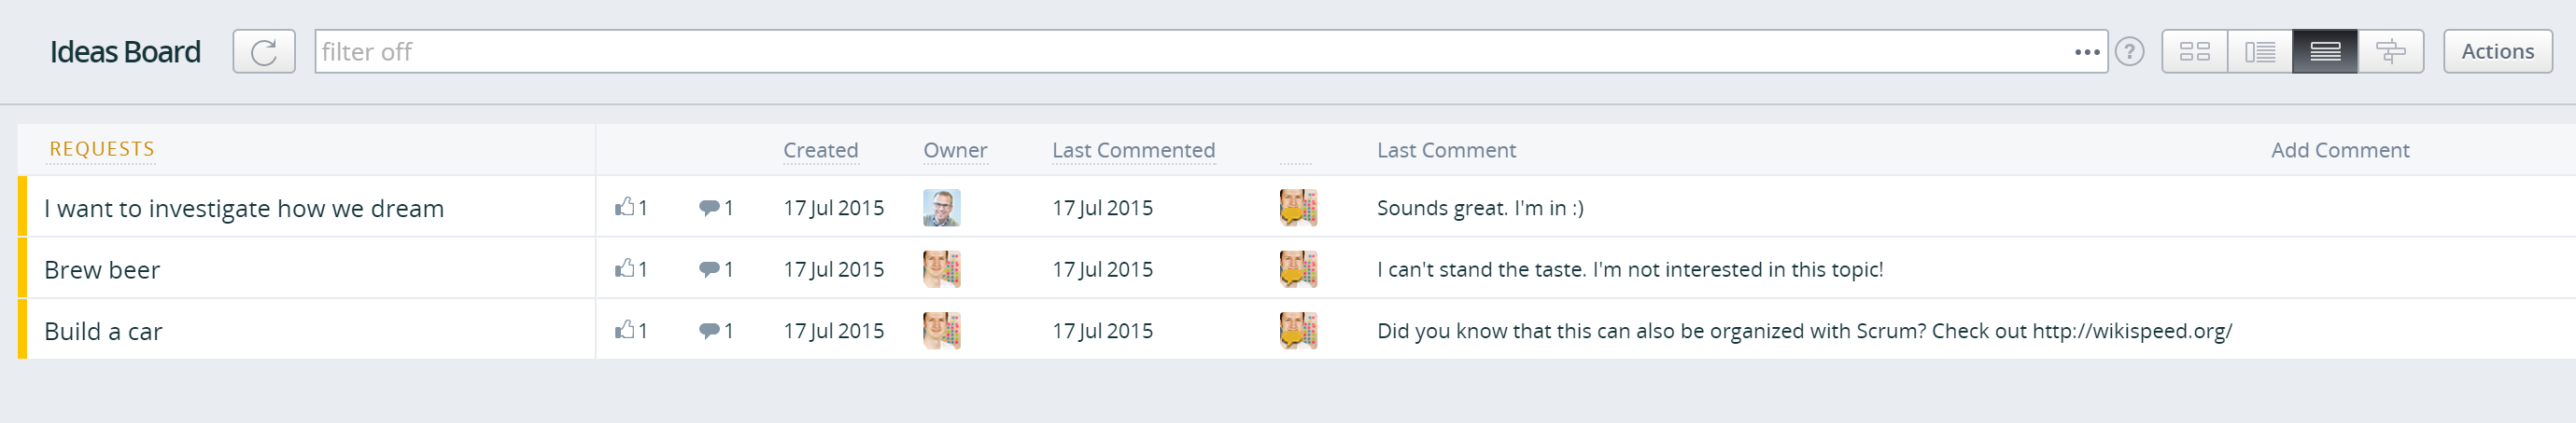The image size is (2576, 423).
Task: Expand filter options with three dots
Action: click(x=2087, y=52)
